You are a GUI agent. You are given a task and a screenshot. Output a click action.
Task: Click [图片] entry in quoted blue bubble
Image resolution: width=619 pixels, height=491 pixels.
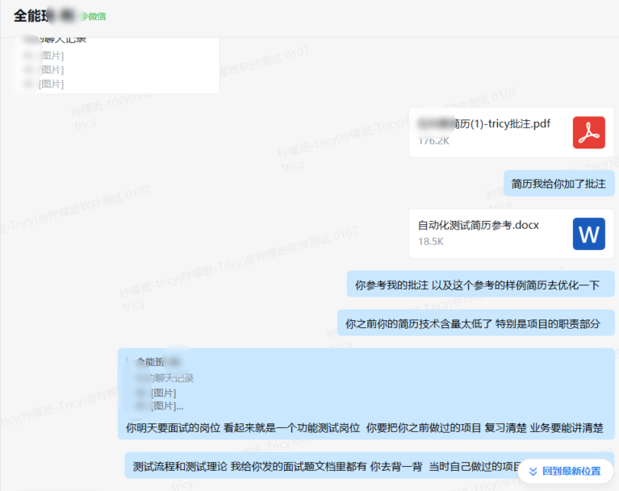[164, 393]
